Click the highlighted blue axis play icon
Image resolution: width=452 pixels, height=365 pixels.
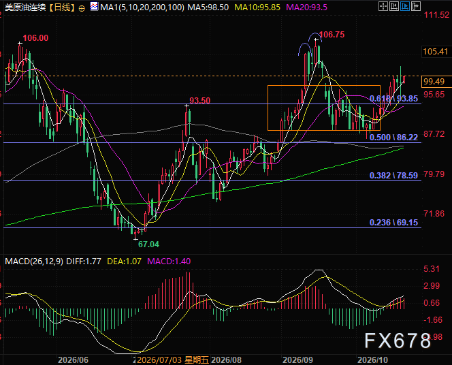[405, 6]
